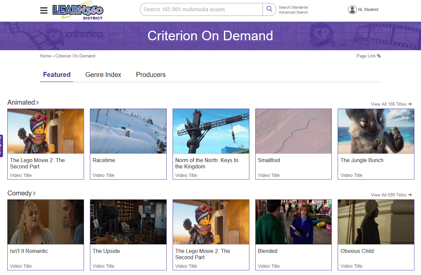Click The Jungle Bunch title text

pyautogui.click(x=362, y=160)
